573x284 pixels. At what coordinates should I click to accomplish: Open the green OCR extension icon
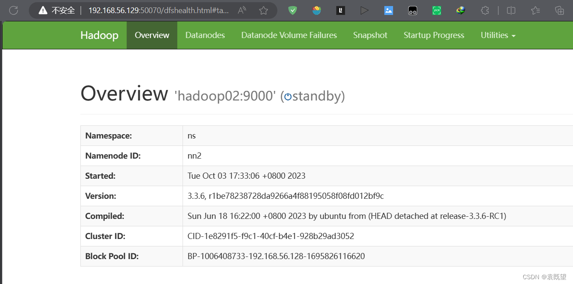point(437,10)
